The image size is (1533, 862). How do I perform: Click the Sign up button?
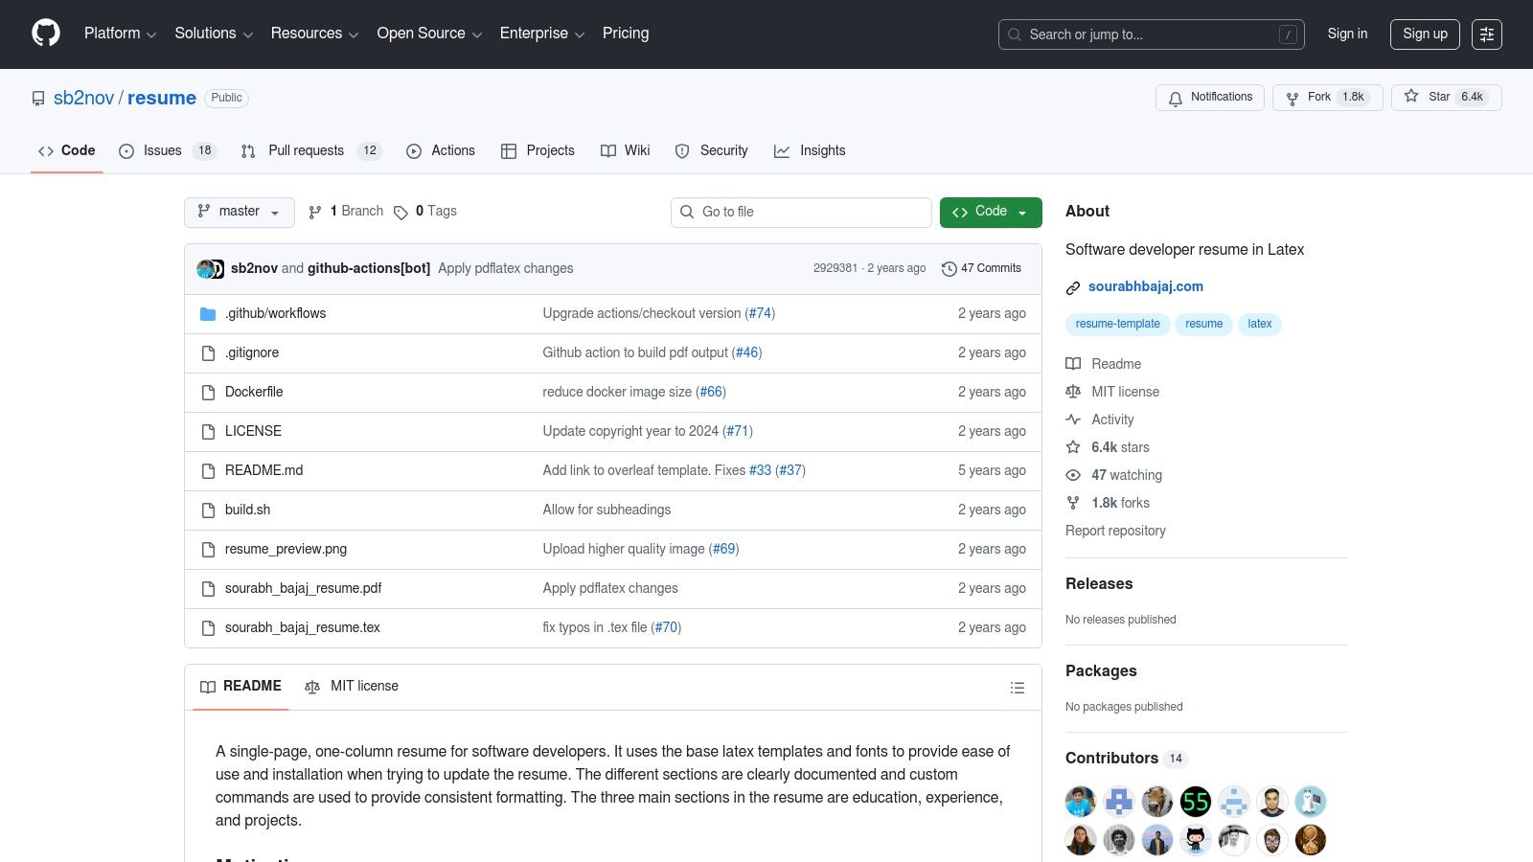click(1425, 34)
